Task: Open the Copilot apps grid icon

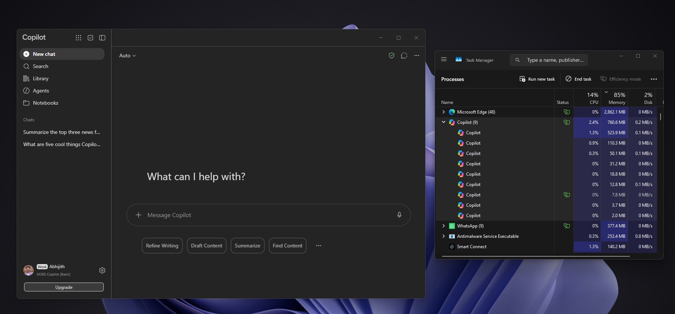Action: [79, 38]
